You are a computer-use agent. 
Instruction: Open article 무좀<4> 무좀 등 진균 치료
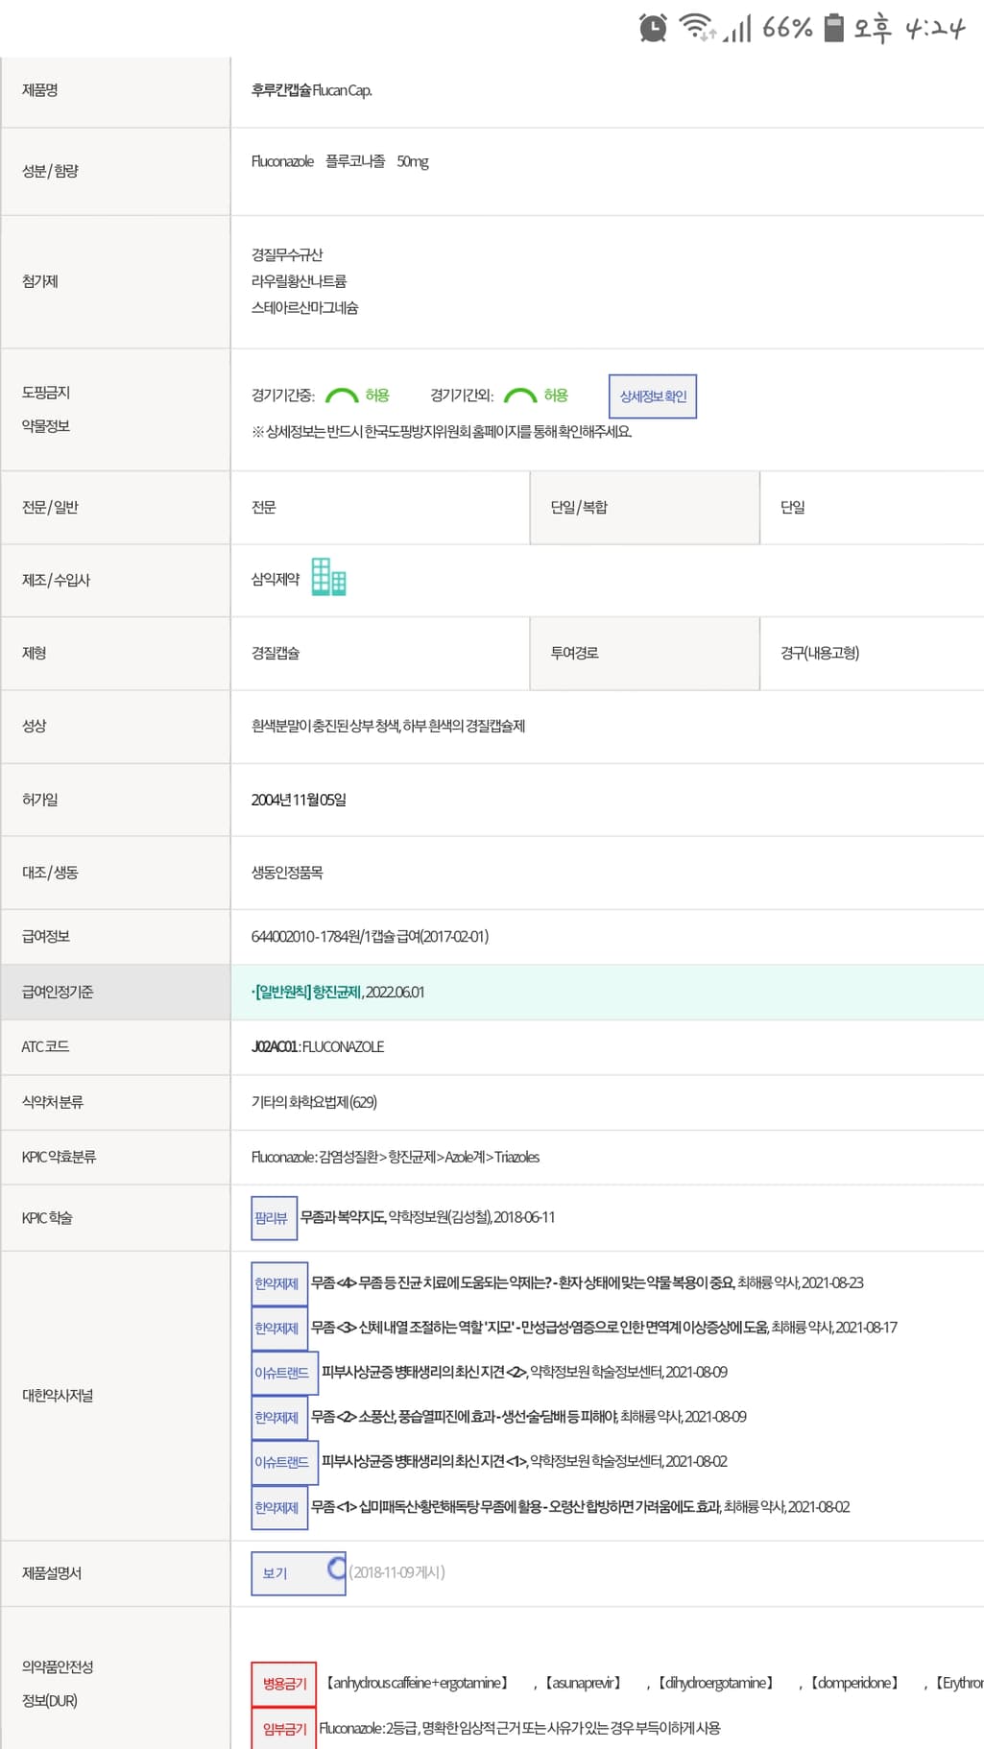[522, 1282]
